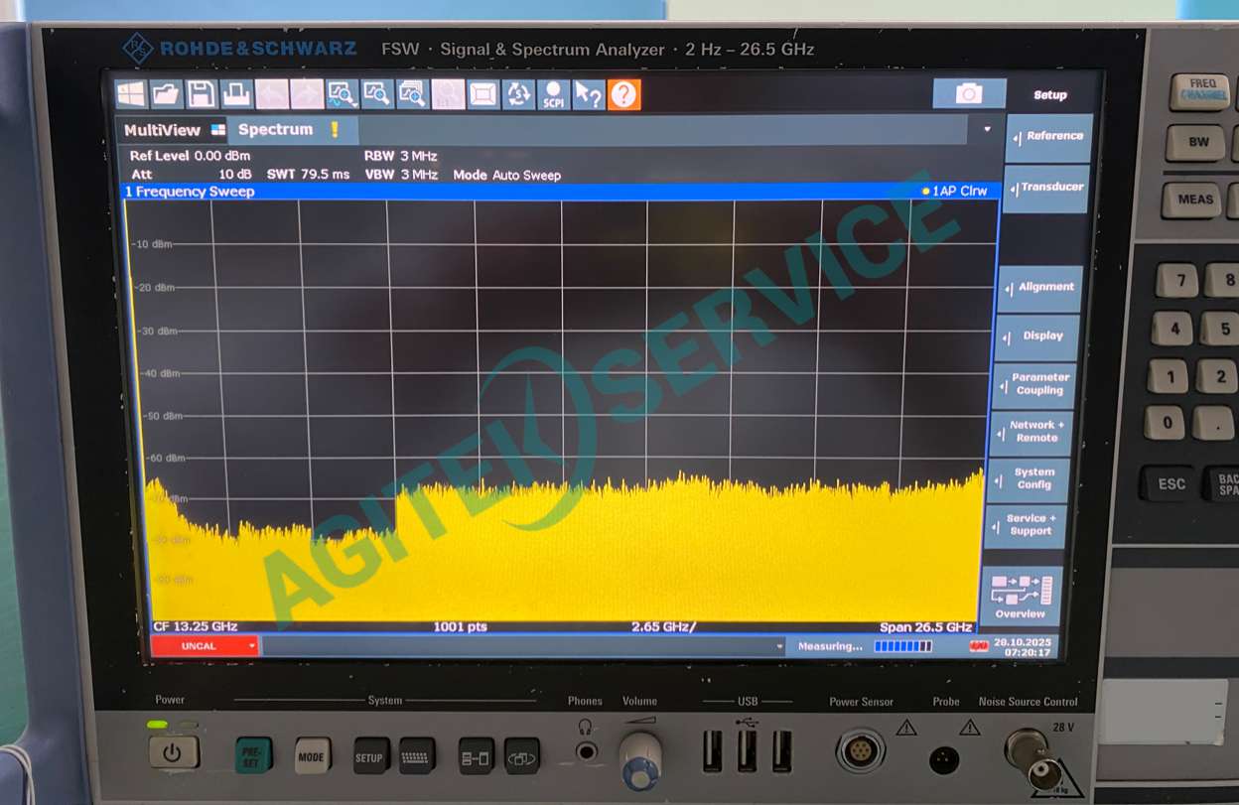Click the 1AP Clrw trace label

click(x=955, y=191)
